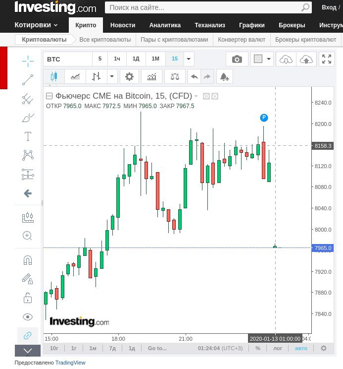
Task: Select the text annotation tool
Action: [x=28, y=136]
